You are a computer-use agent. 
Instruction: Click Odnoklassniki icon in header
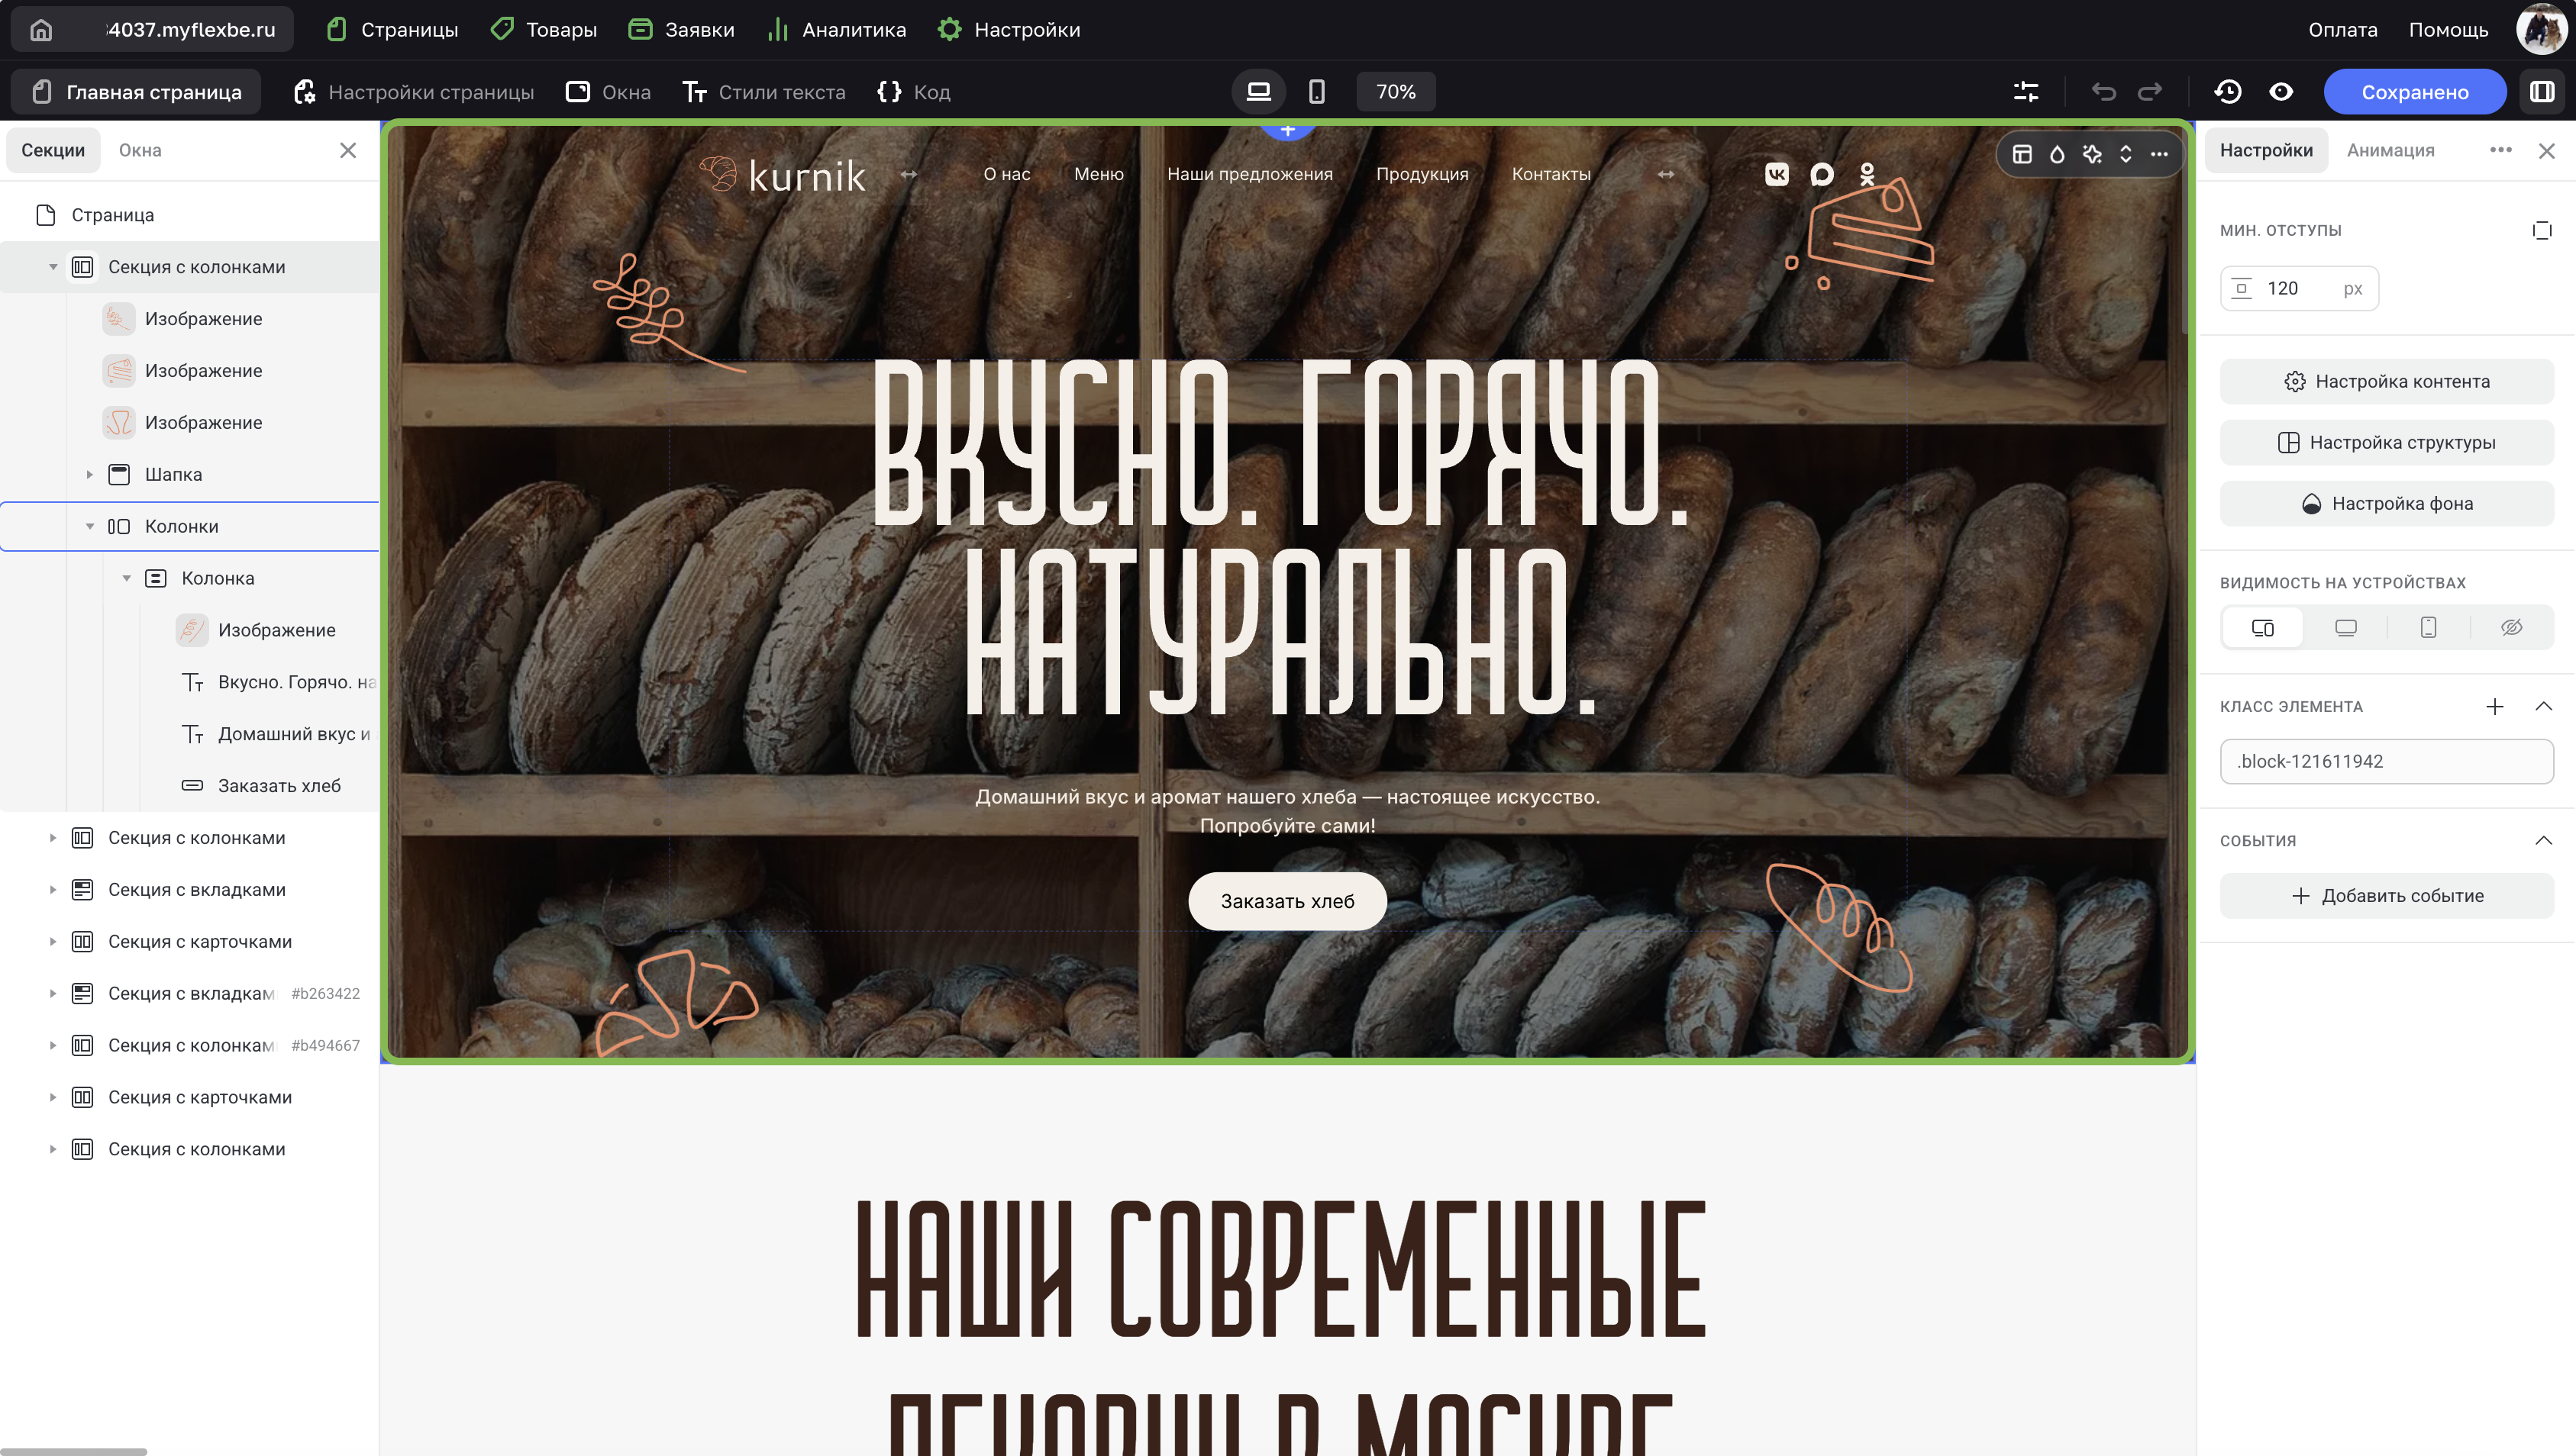coord(1867,174)
